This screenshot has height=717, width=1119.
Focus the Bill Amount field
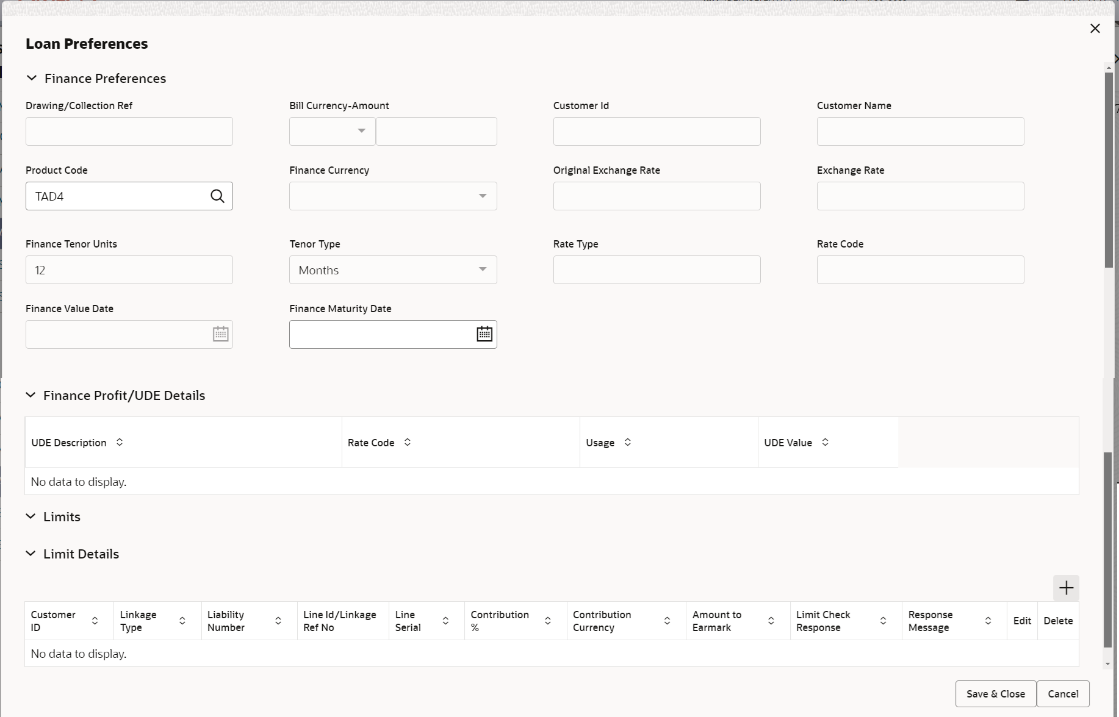point(436,131)
